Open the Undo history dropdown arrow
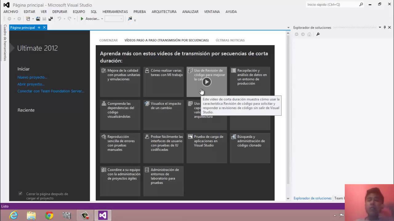 click(x=64, y=19)
